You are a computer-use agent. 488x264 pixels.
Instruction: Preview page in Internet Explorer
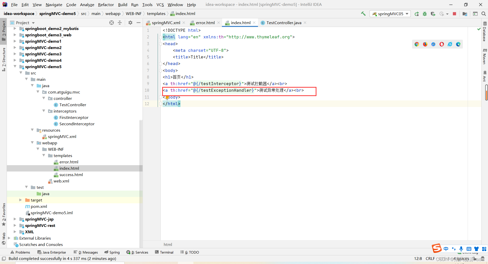450,44
